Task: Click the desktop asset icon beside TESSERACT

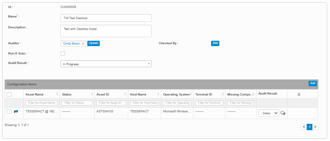Action: tap(16, 111)
